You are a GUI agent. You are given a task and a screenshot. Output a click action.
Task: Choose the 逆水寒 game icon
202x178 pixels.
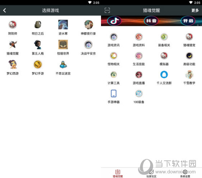pos(63,24)
